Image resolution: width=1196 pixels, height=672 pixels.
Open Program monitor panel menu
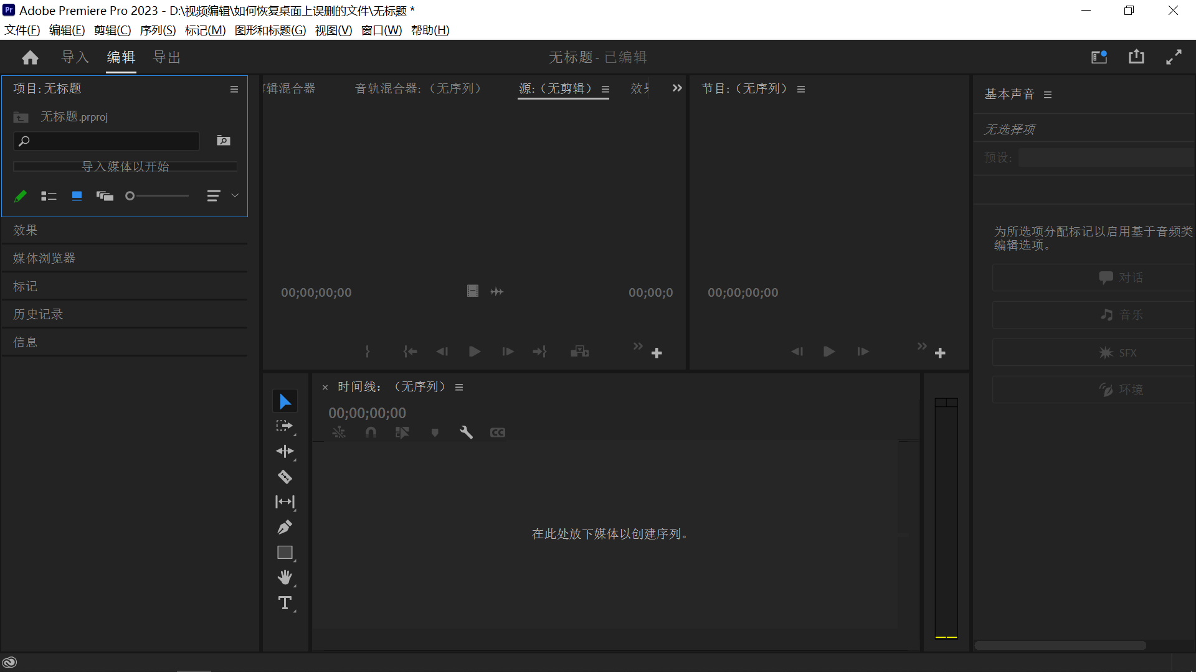(801, 89)
